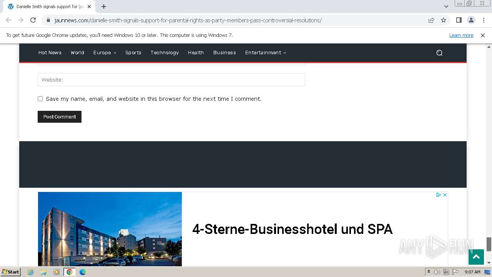The image size is (492, 277).
Task: Open the site search magnifier icon
Action: (439, 53)
